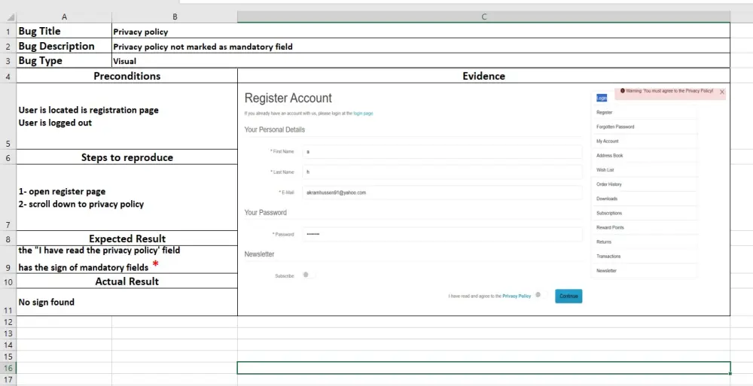Image resolution: width=753 pixels, height=386 pixels.
Task: Click the 'Your Personal Details' section title
Action: 275,129
